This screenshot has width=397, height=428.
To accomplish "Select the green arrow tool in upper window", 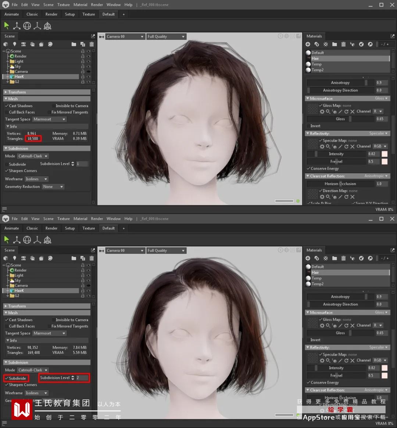I will pyautogui.click(x=7, y=26).
